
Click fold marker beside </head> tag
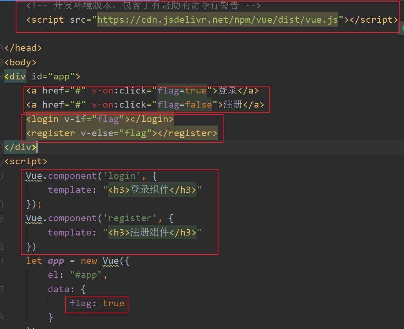pos(2,48)
